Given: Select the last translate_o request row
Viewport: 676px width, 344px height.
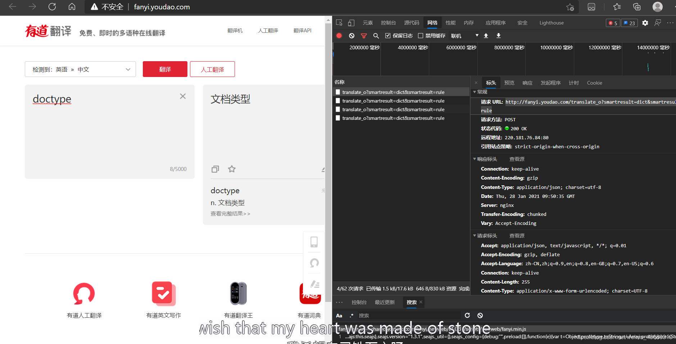Looking at the screenshot, I should click(x=401, y=118).
